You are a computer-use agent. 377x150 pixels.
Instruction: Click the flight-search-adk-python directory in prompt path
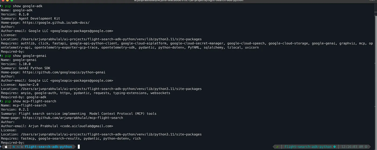(x=48, y=147)
